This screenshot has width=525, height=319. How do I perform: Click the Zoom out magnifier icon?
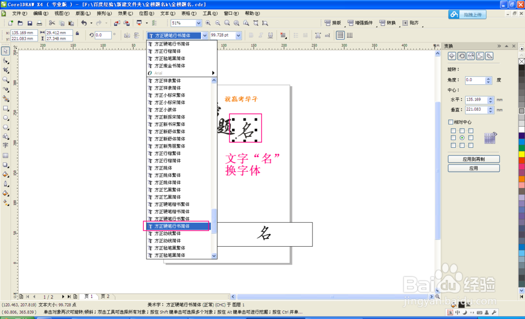pos(218,23)
